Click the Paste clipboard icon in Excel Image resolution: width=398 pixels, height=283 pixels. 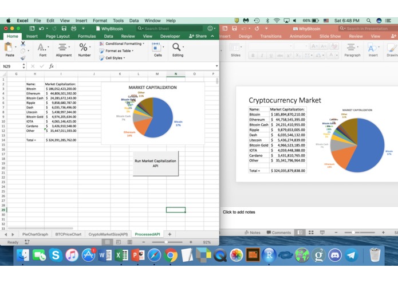9,48
